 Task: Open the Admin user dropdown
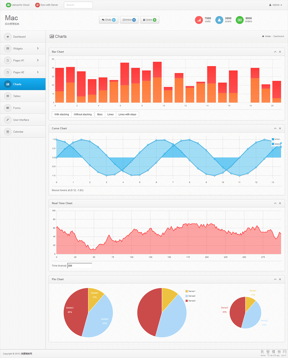coord(276,5)
